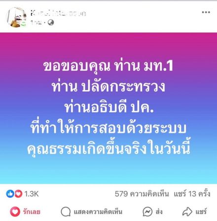
Task: Click the แชร์ share button label
Action: 201,212
